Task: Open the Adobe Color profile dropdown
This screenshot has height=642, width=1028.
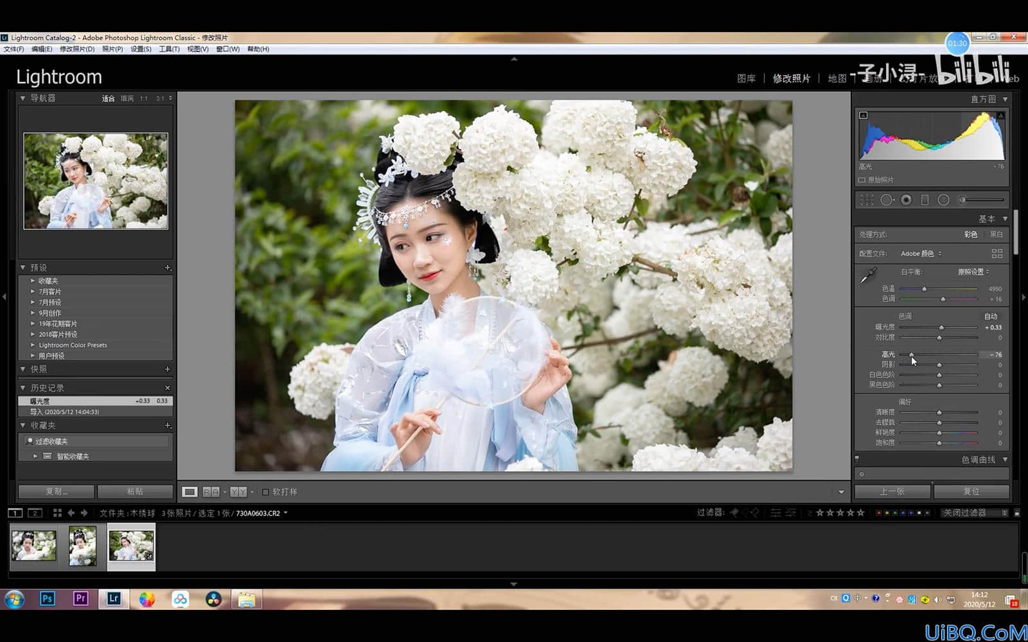Action: pyautogui.click(x=921, y=254)
